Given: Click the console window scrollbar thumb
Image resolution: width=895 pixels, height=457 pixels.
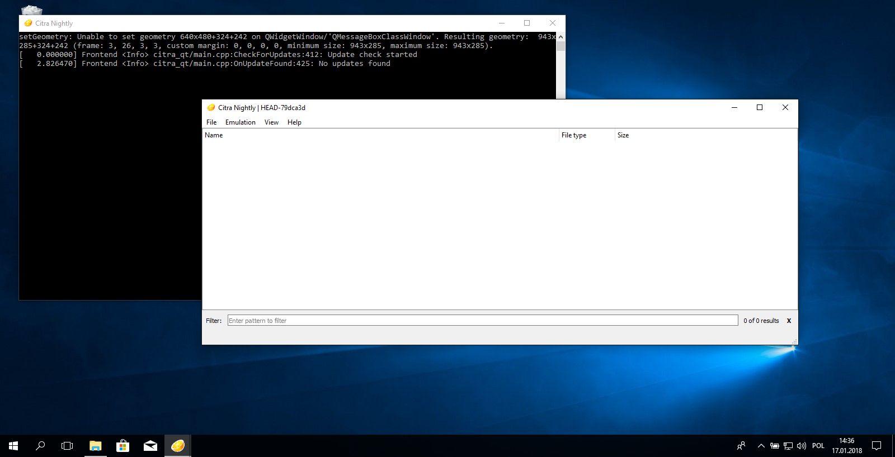Looking at the screenshot, I should pos(560,46).
